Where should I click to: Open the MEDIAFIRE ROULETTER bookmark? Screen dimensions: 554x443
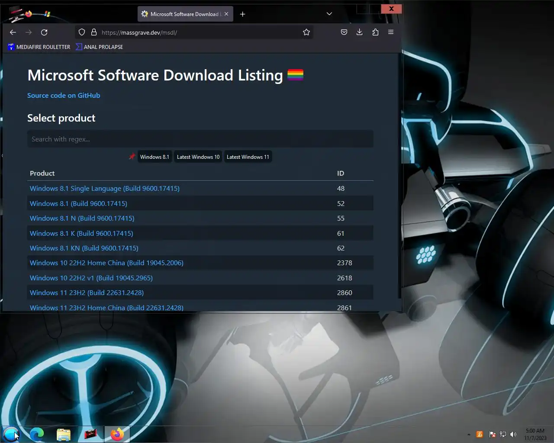coord(39,47)
